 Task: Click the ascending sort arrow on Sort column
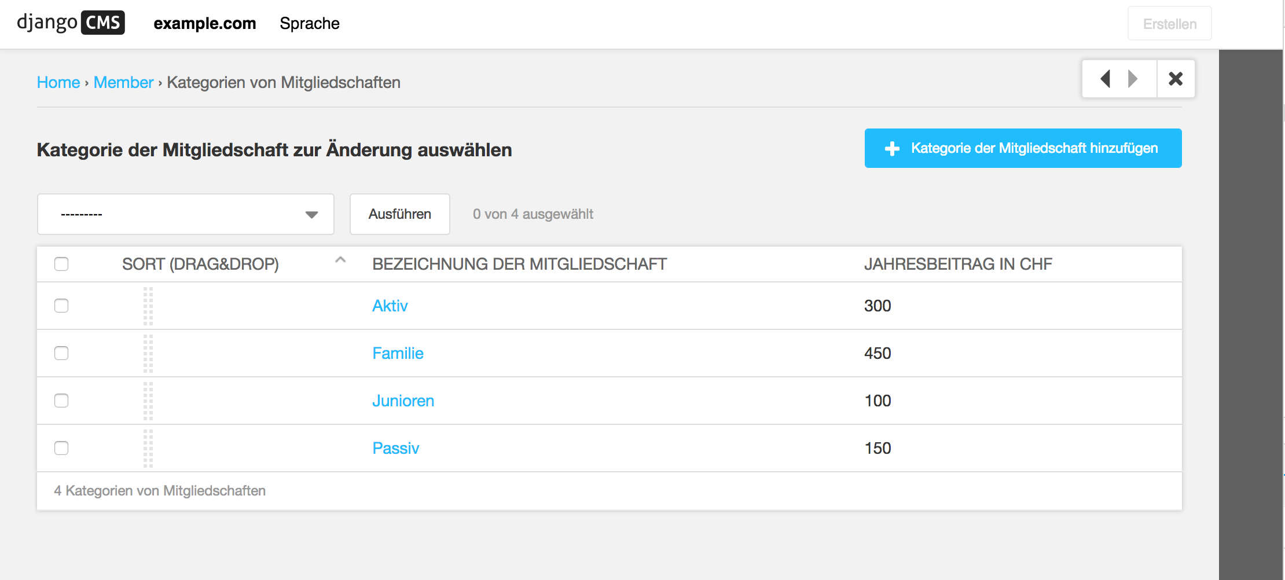pyautogui.click(x=340, y=260)
